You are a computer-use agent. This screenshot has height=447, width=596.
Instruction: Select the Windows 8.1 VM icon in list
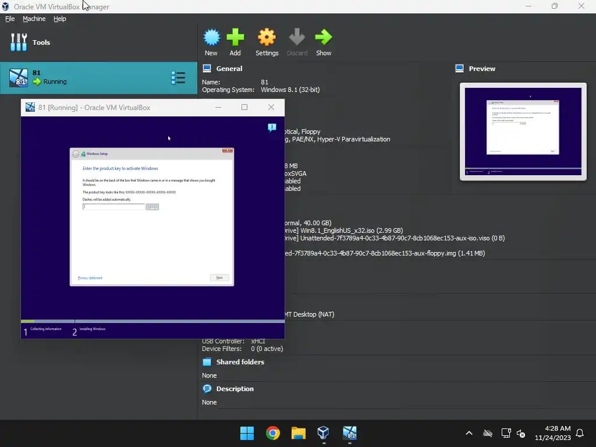coord(19,78)
